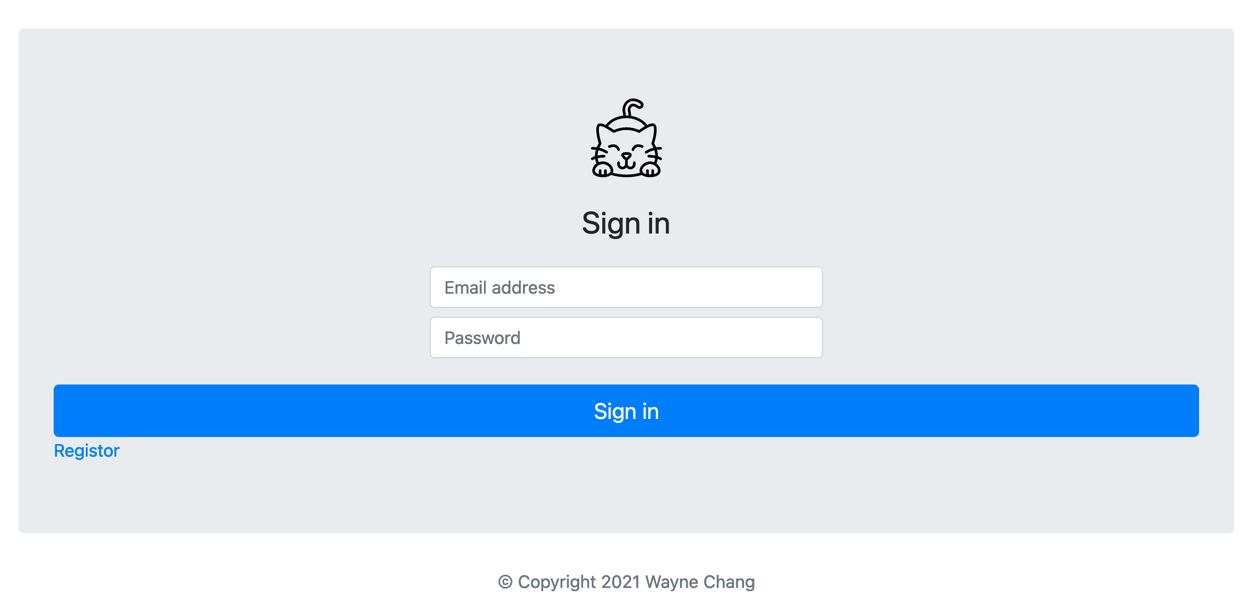Viewport: 1256px width, 606px height.
Task: Select the Password placeholder text
Action: (482, 338)
